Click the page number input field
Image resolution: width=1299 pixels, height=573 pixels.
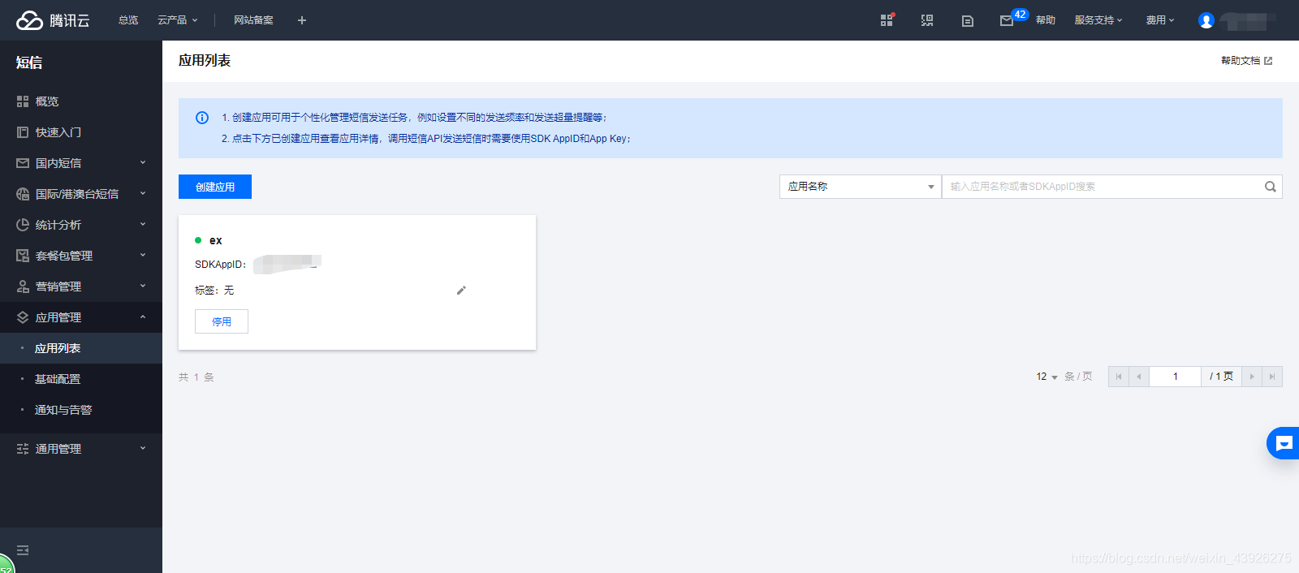1175,377
